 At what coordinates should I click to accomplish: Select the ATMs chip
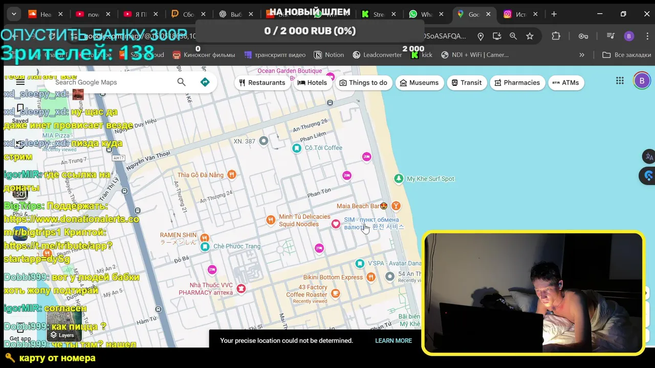[x=566, y=82]
